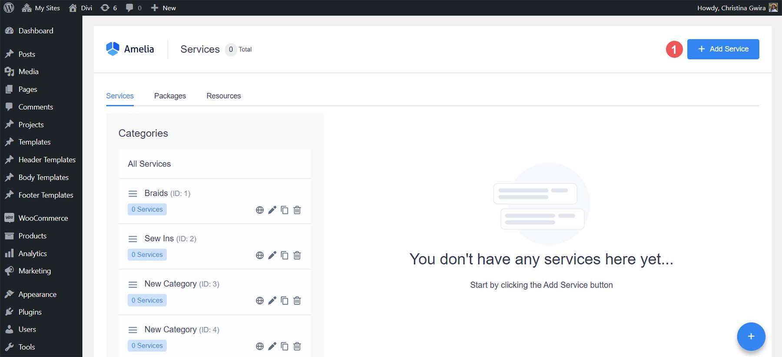Duplicate the Braids category with copy icon
The height and width of the screenshot is (357, 782).
click(285, 210)
